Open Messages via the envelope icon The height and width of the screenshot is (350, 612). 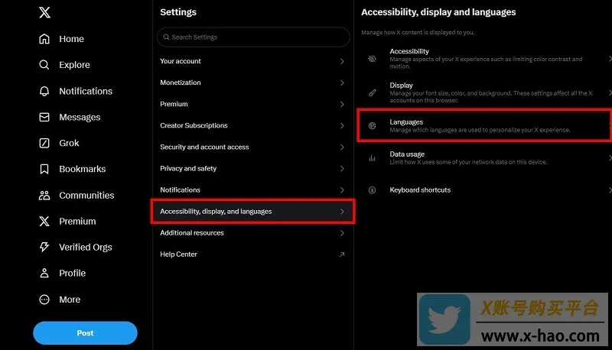click(44, 117)
